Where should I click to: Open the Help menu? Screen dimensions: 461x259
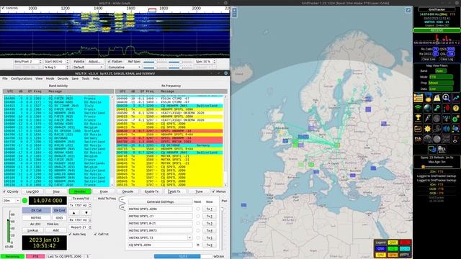coord(96,78)
